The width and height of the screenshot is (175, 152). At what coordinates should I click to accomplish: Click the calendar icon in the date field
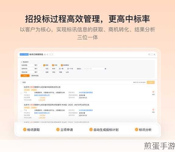[105, 69]
